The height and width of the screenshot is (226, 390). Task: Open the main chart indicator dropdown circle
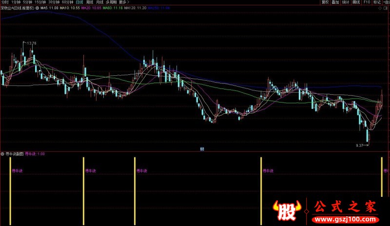click(37, 8)
